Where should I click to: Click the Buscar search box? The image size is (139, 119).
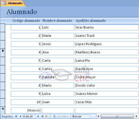(81, 116)
